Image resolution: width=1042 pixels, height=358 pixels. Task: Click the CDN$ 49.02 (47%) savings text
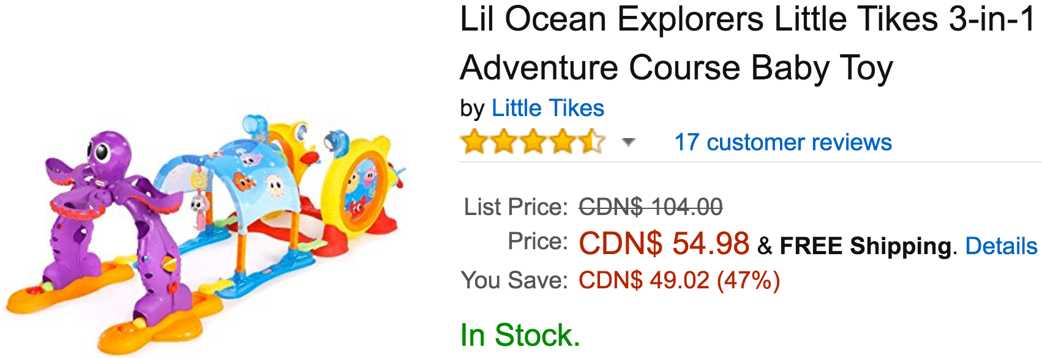[x=680, y=280]
